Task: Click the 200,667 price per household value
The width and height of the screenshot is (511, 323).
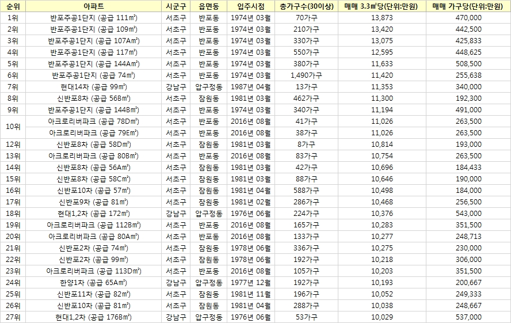Action: (x=468, y=283)
